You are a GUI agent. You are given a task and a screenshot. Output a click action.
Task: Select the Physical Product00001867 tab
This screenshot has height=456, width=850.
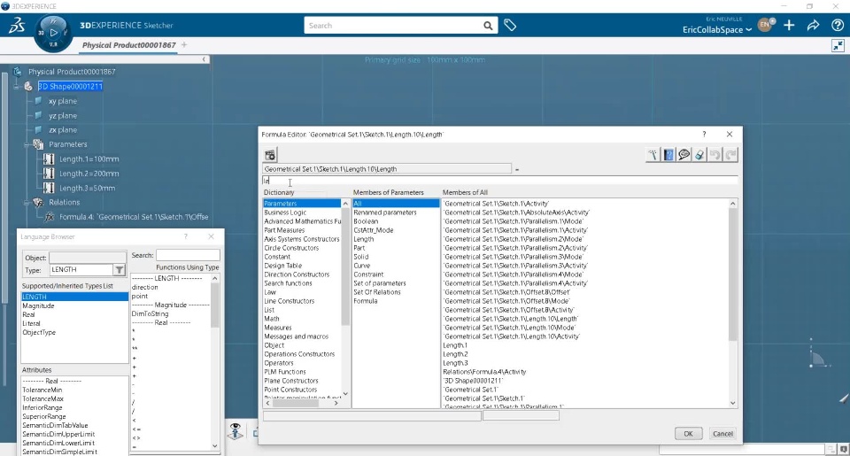(129, 45)
